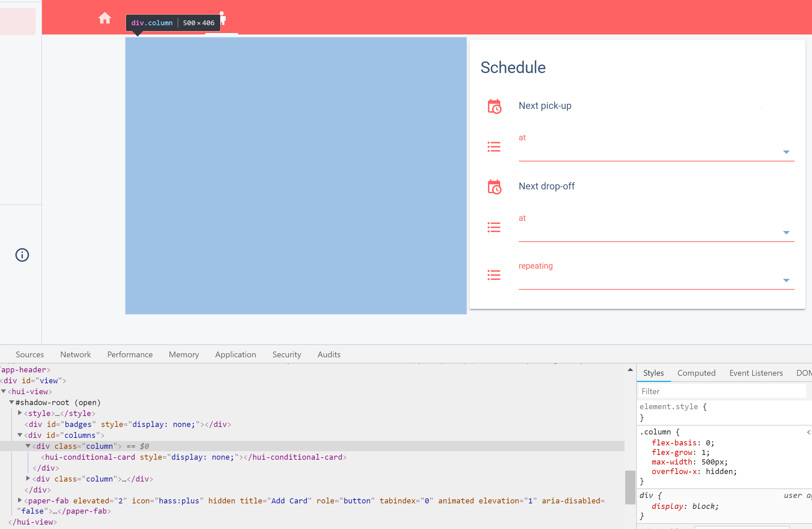Switch to the Network tab
Image resolution: width=812 pixels, height=529 pixels.
[75, 354]
